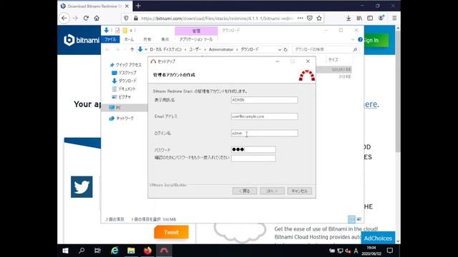
Task: Click the volume icon in system tray
Action: coord(348,251)
